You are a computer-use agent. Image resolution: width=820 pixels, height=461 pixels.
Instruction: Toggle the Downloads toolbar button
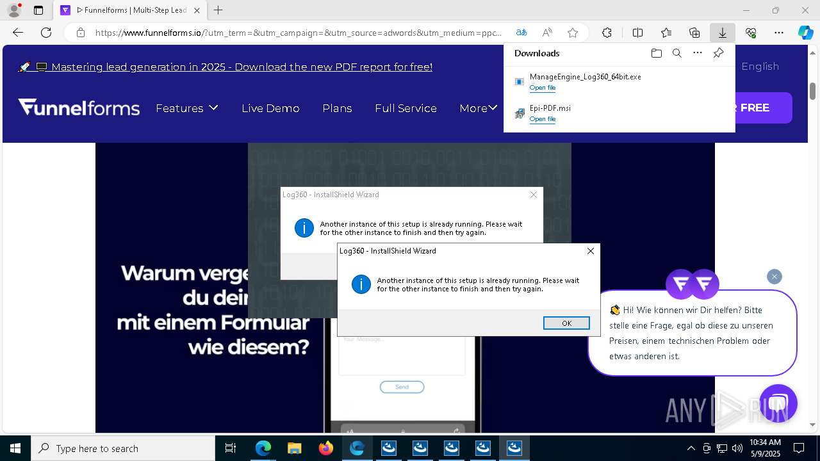[x=723, y=33]
